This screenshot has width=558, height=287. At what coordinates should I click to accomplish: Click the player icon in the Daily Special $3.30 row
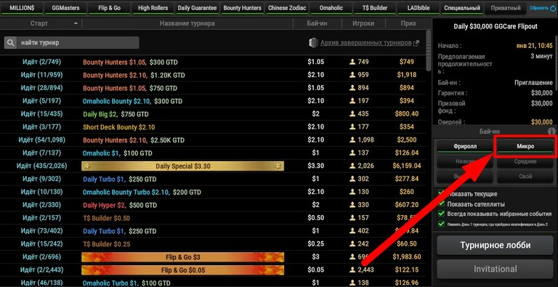[352, 166]
